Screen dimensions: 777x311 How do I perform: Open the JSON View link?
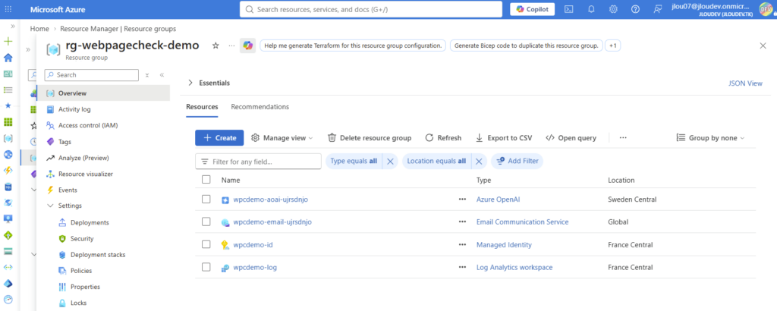[745, 83]
